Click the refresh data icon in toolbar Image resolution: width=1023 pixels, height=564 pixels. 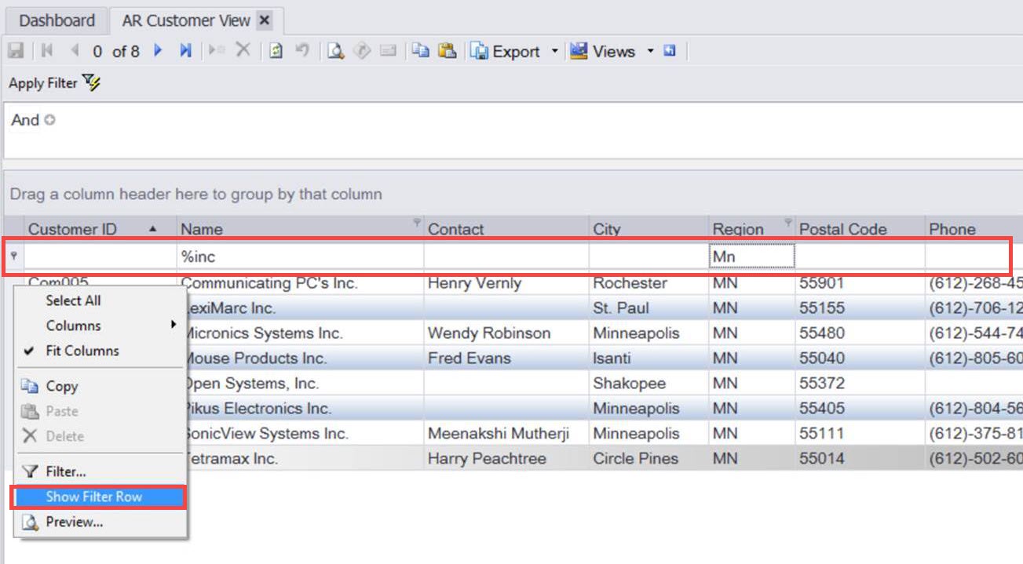276,51
